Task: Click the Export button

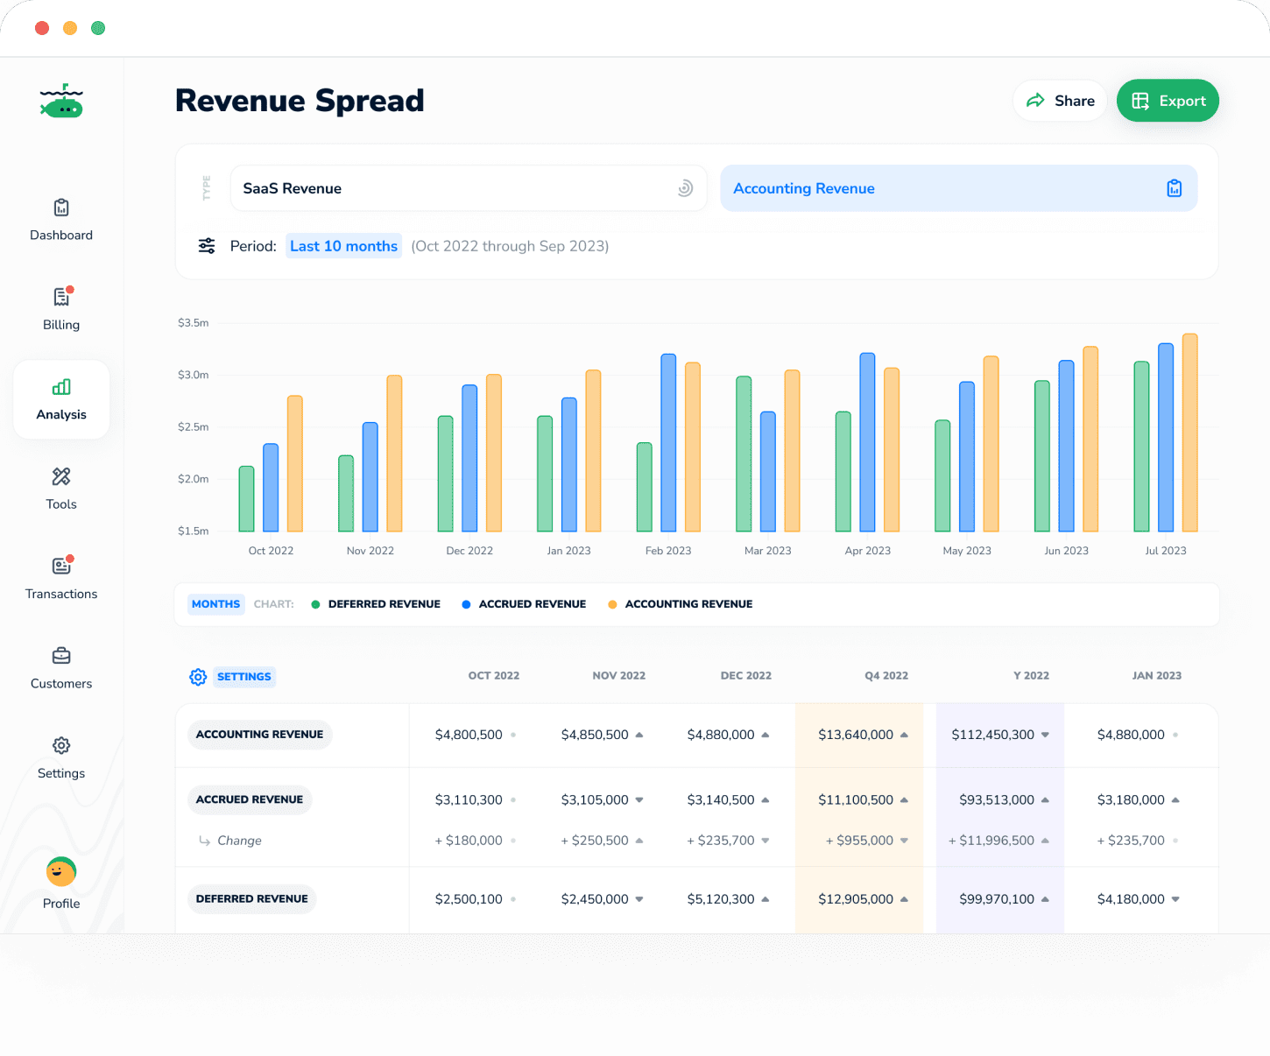Action: tap(1168, 100)
